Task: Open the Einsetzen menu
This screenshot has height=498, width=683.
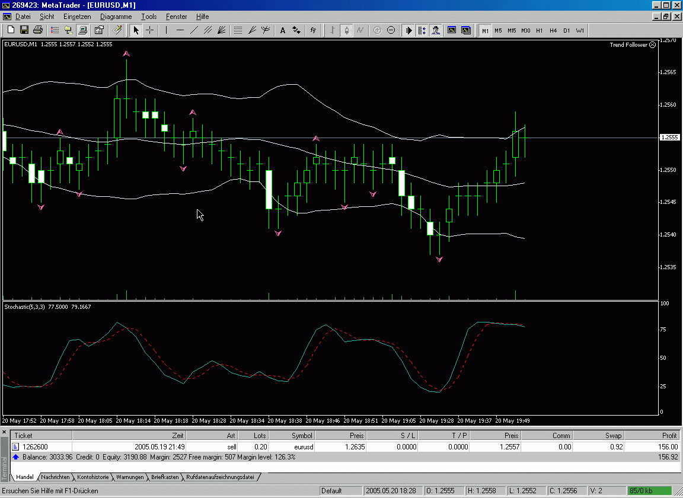Action: coord(76,17)
